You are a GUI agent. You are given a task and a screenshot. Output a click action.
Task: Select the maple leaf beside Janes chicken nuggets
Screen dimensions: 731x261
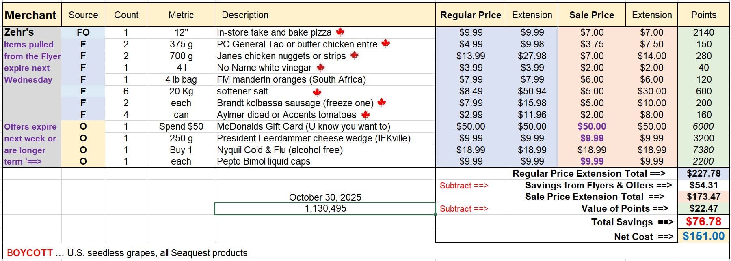(355, 56)
